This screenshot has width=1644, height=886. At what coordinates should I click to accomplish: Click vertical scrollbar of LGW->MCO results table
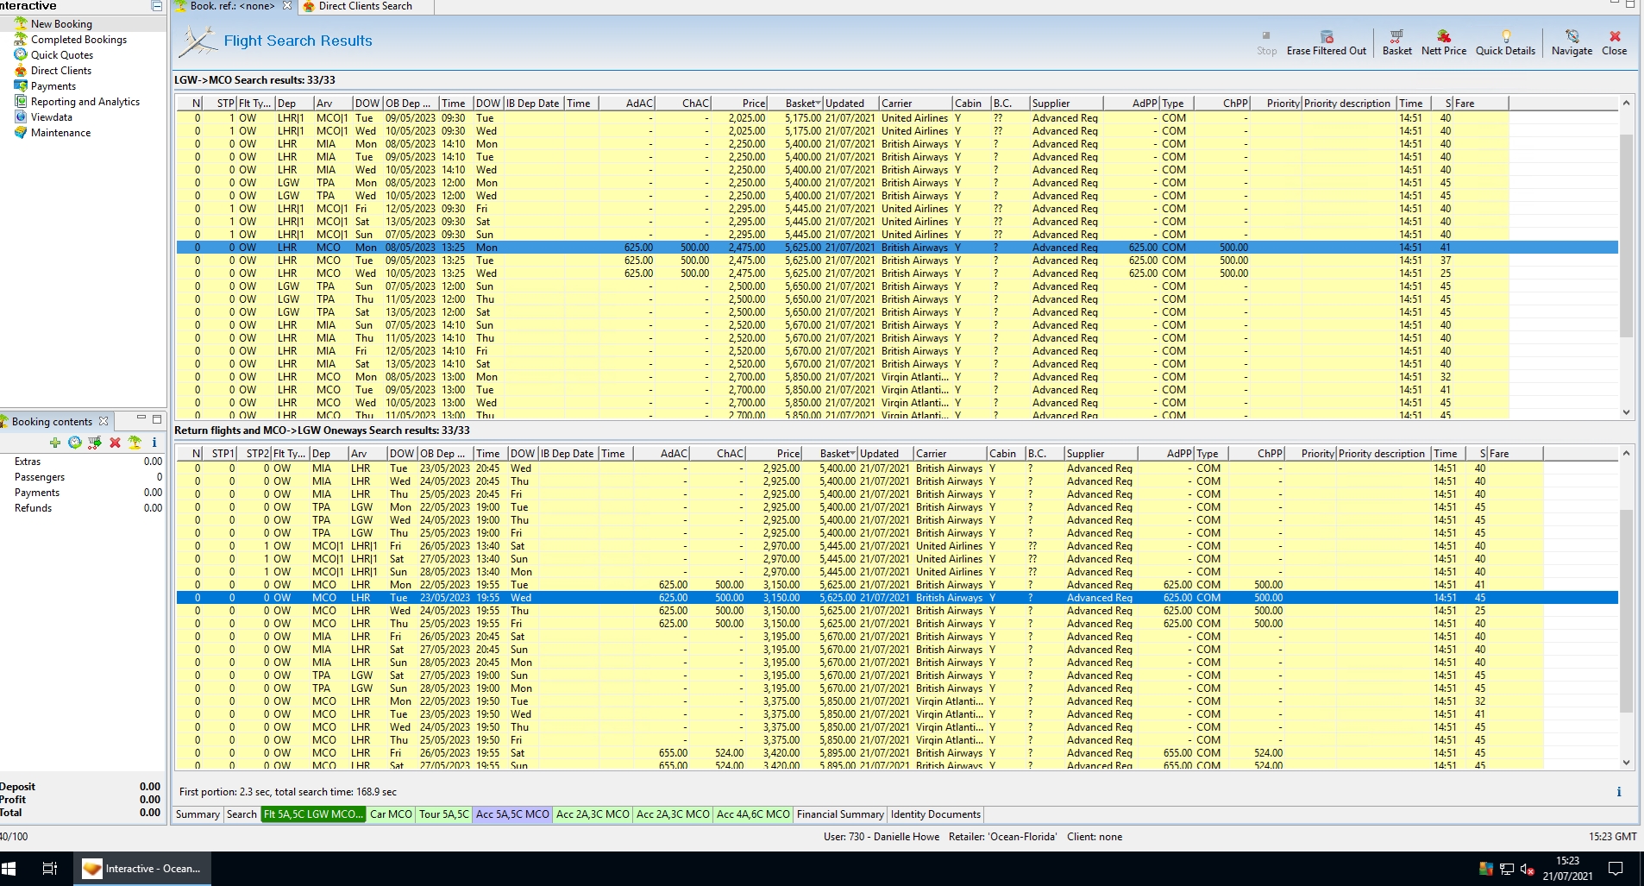[1626, 235]
